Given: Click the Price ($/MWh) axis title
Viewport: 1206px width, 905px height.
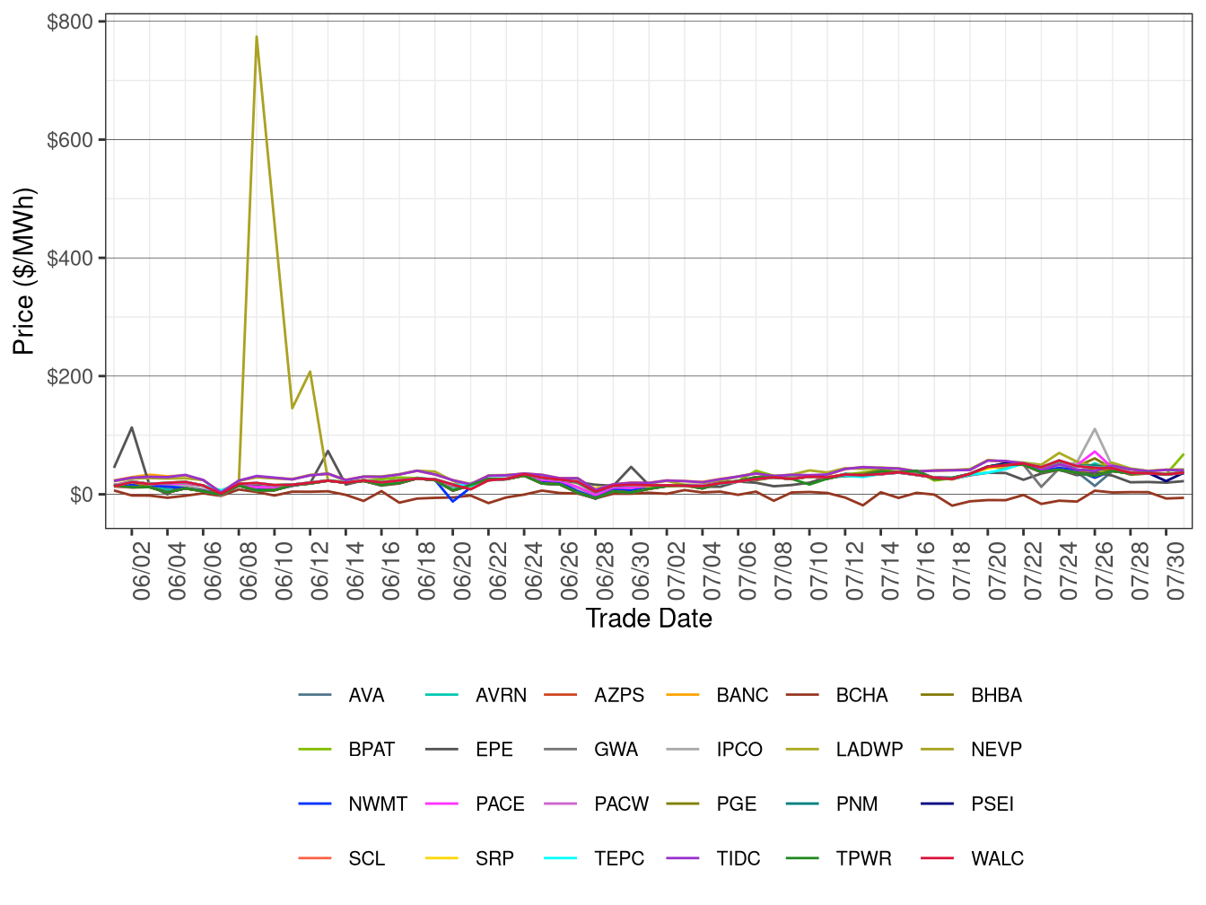Looking at the screenshot, I should click(24, 271).
